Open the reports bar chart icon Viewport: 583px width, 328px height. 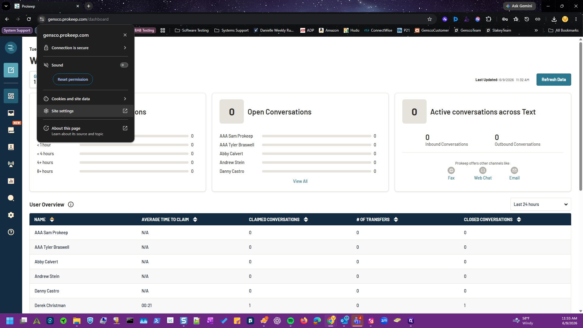click(11, 181)
